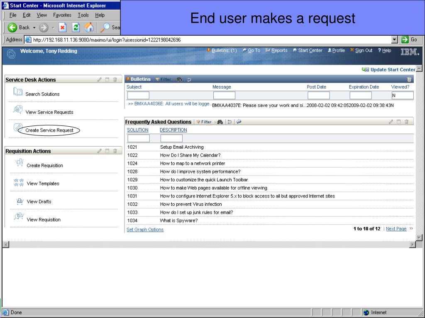
Task: Click Bulletins binoculars search icon
Action: (x=179, y=79)
